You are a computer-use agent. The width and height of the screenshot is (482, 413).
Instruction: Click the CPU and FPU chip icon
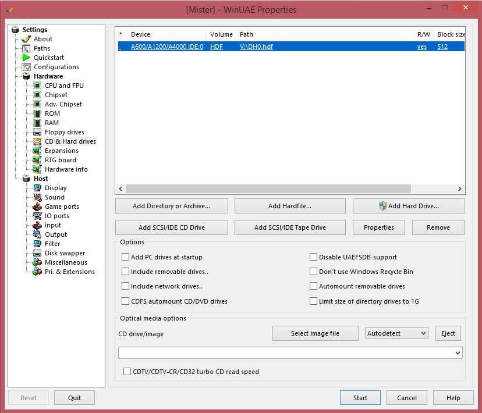pyautogui.click(x=37, y=86)
